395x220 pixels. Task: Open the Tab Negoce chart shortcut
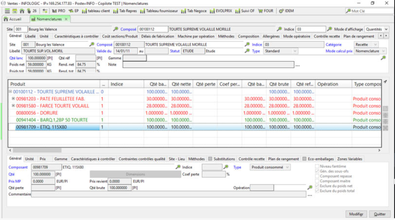pos(194,11)
